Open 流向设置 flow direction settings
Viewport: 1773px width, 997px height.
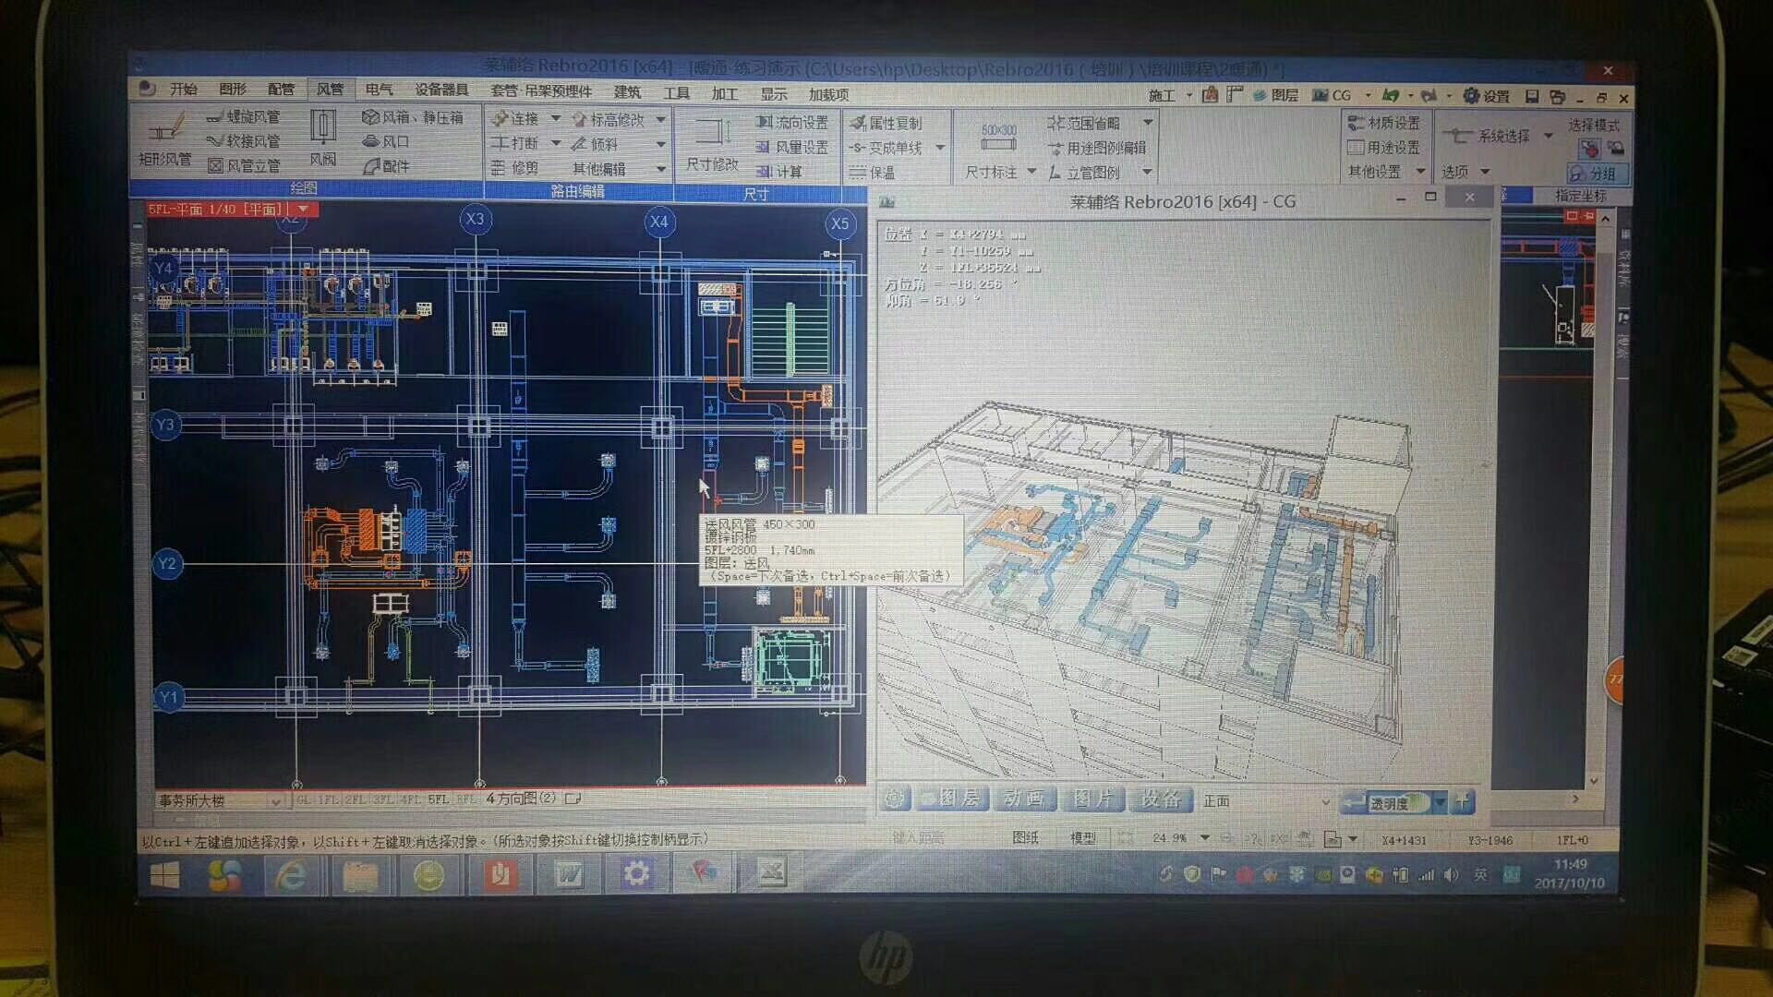791,123
